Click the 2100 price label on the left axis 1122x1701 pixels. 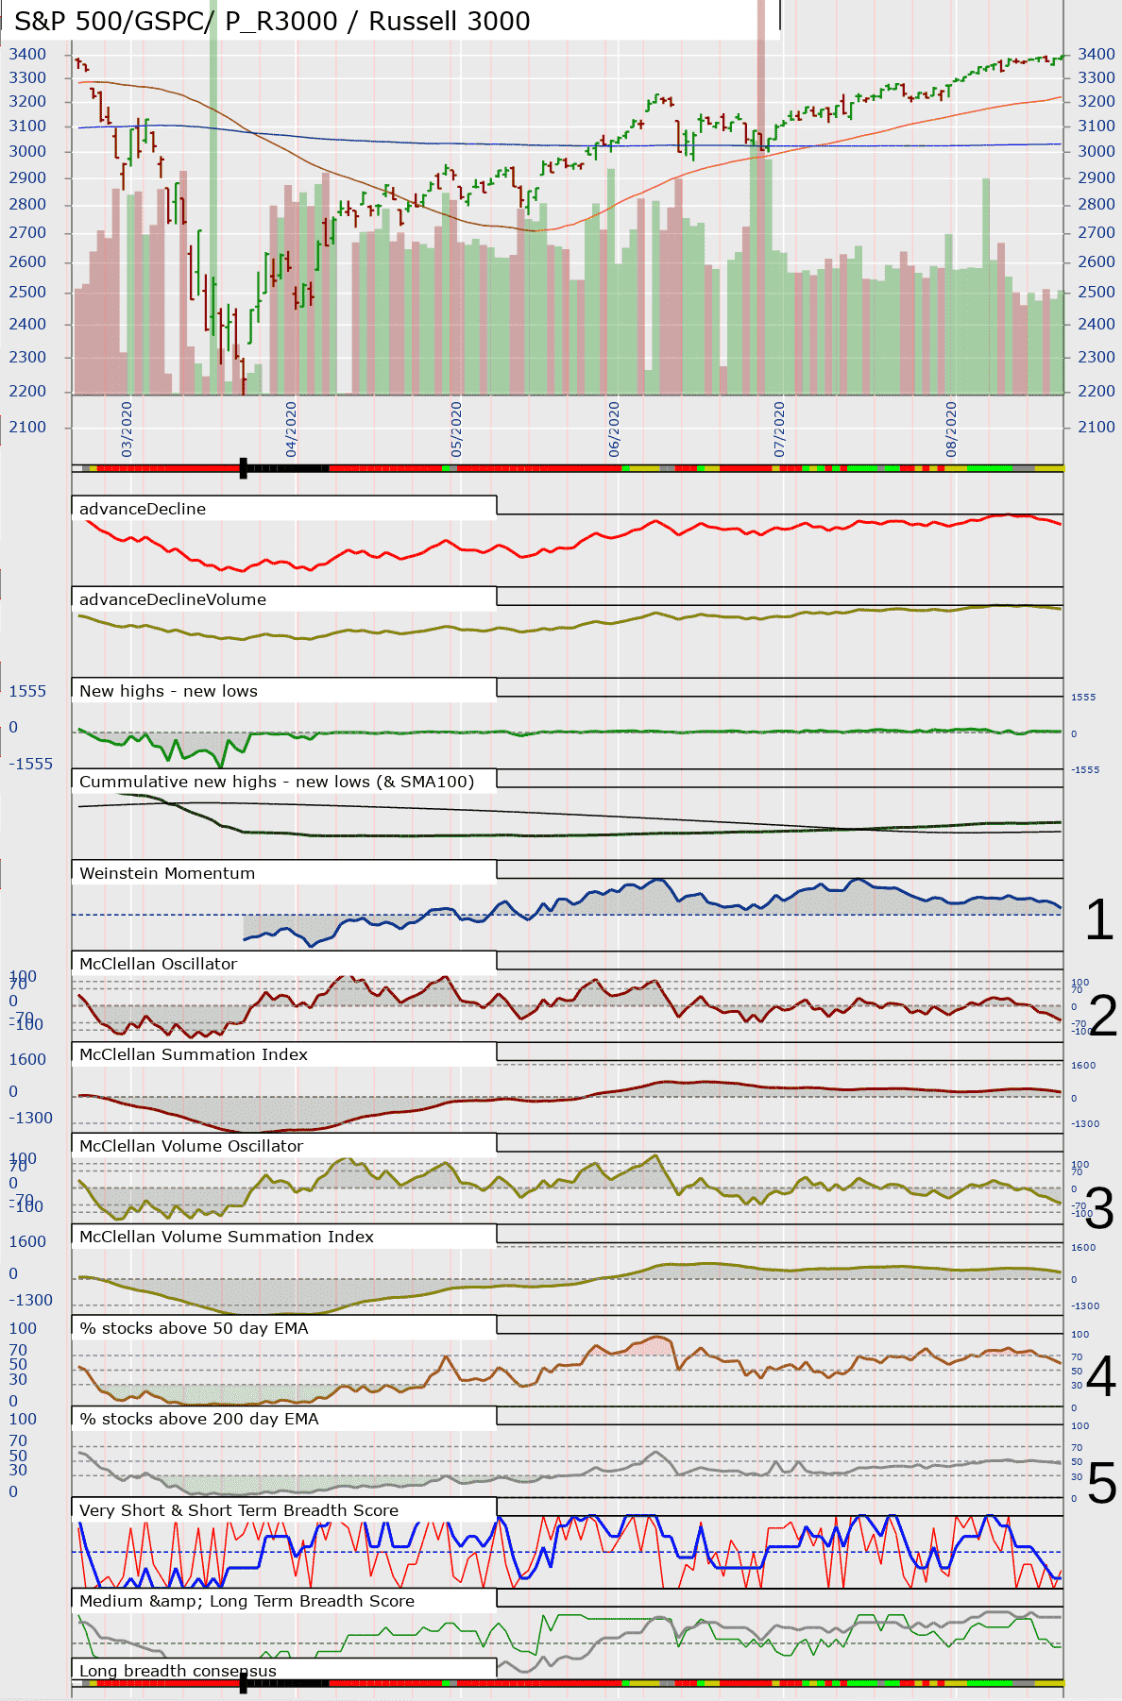[x=27, y=427]
